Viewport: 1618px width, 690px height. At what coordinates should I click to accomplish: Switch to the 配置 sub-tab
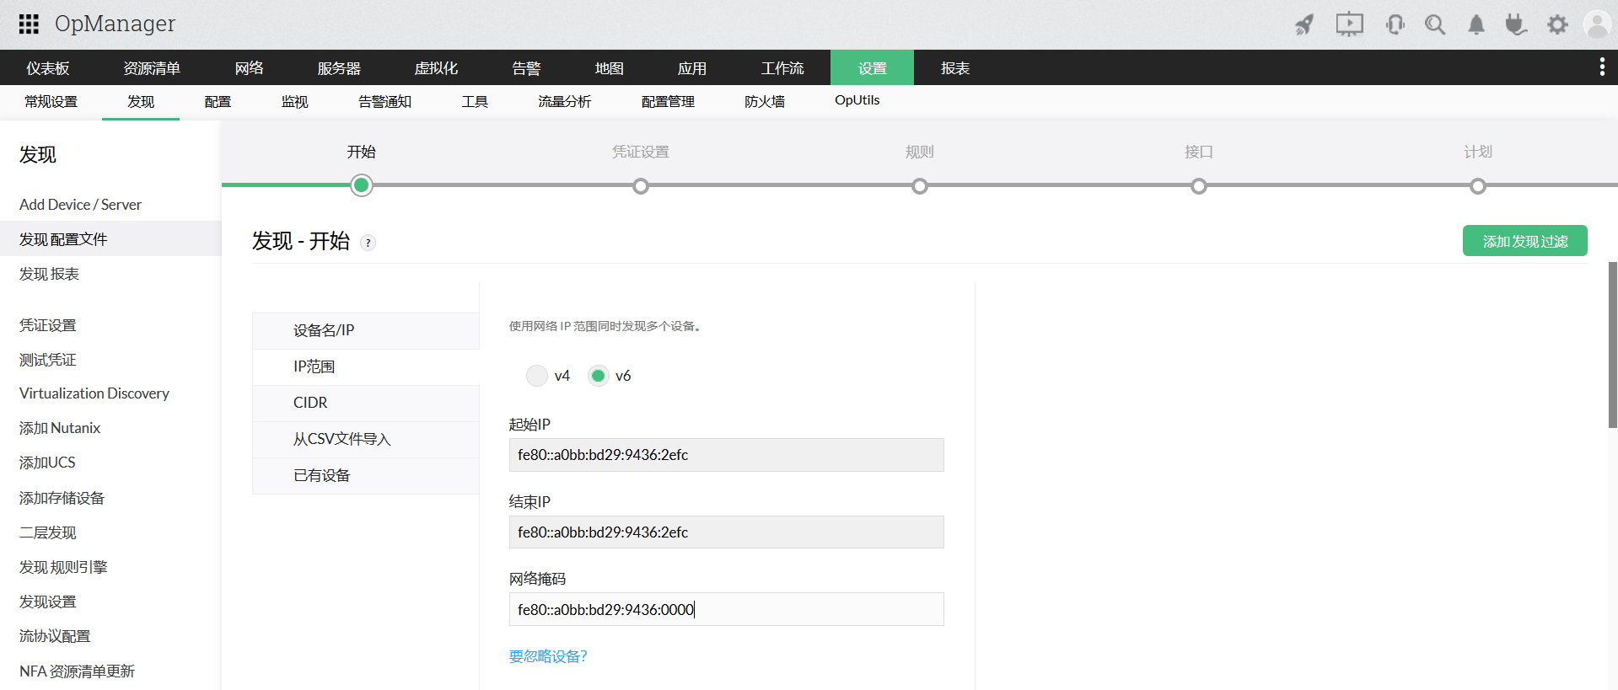coord(218,102)
